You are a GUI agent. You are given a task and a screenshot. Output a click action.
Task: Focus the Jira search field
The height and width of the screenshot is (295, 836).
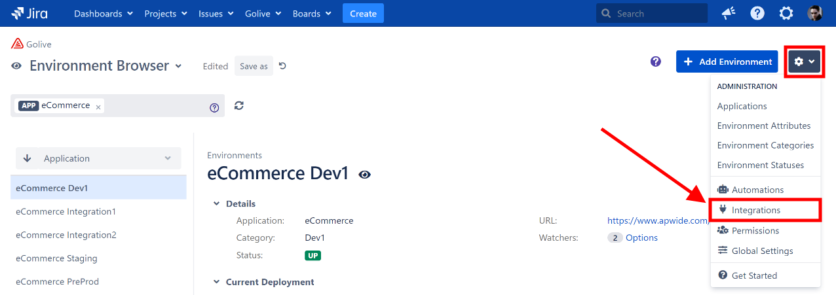[x=652, y=13]
